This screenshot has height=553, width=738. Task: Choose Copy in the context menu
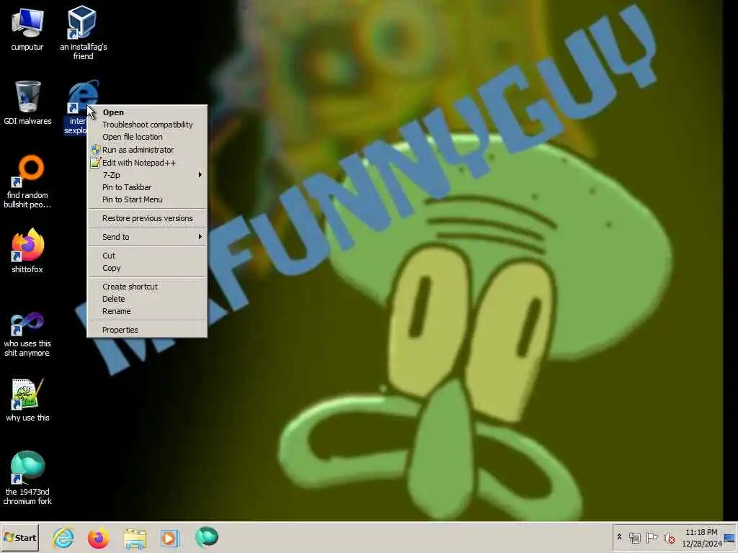coord(147,268)
